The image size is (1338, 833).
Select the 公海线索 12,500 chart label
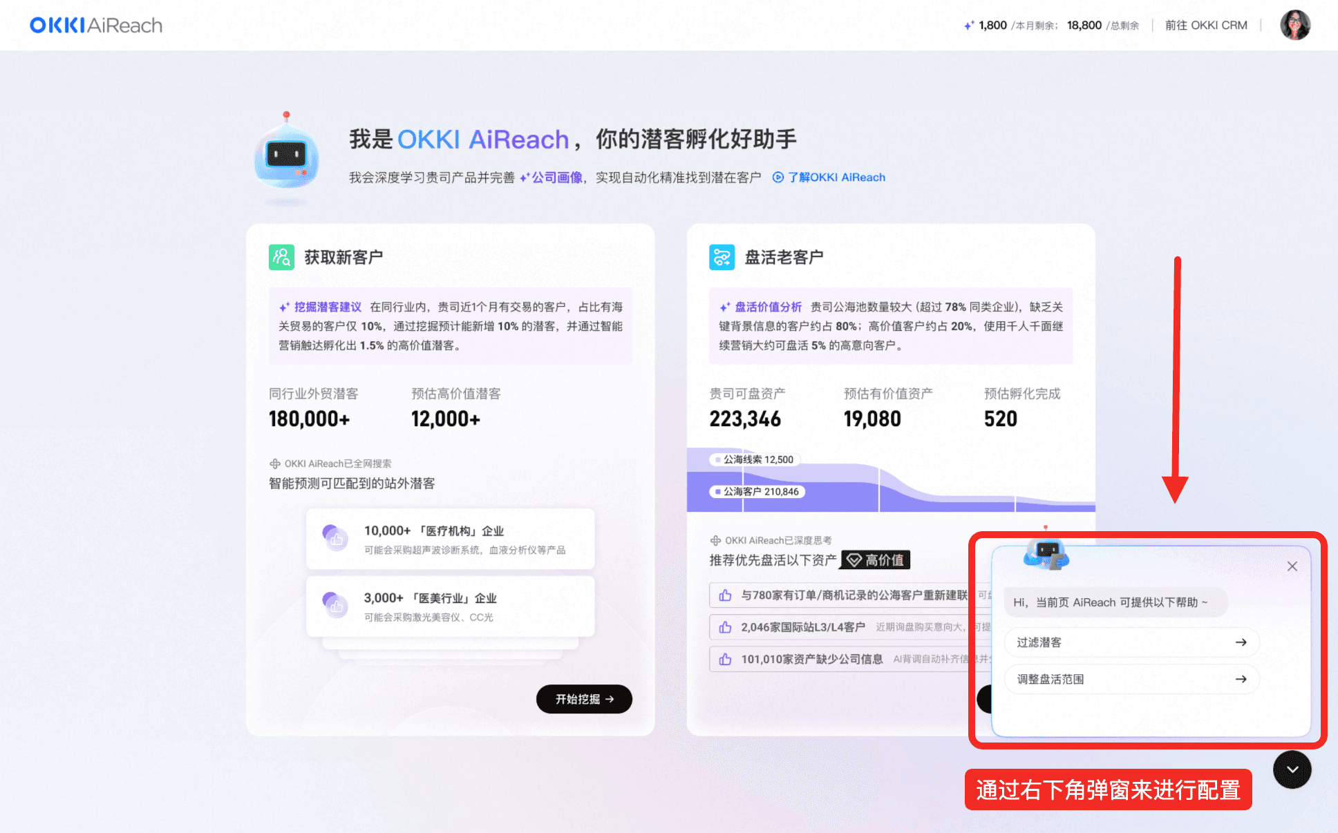[x=755, y=460]
